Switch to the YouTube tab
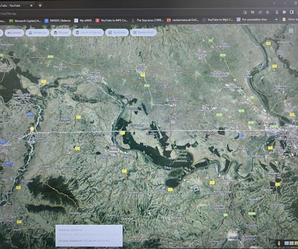The width and height of the screenshot is (298, 249). 12,6
